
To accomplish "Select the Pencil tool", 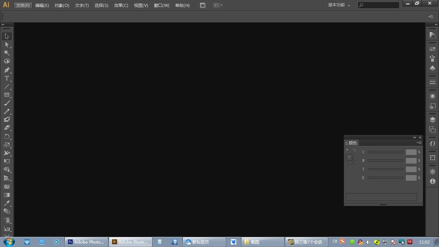I will tap(7, 111).
